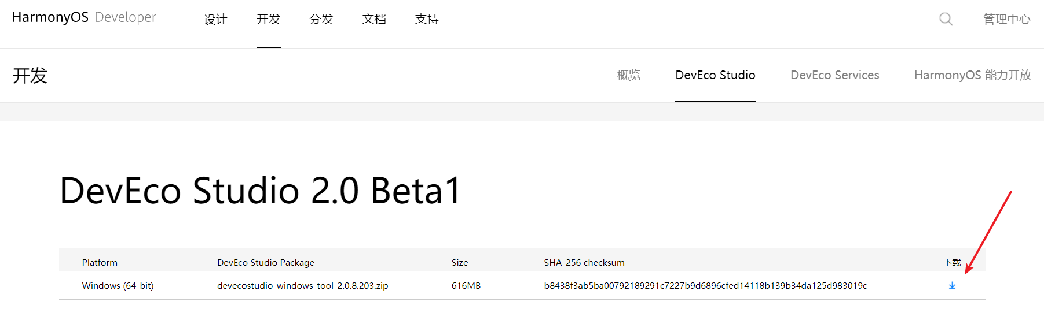Switch to the DevEco Studio tab
Image resolution: width=1044 pixels, height=309 pixels.
click(x=715, y=75)
